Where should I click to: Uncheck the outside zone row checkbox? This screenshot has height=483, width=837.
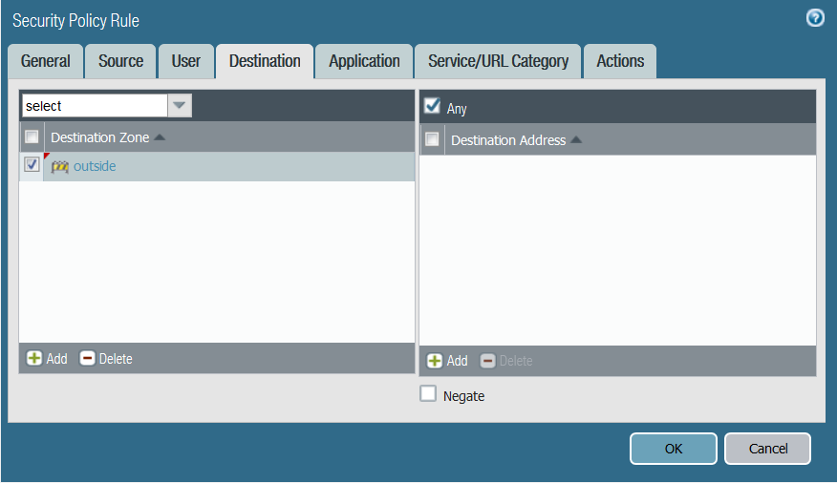point(32,165)
